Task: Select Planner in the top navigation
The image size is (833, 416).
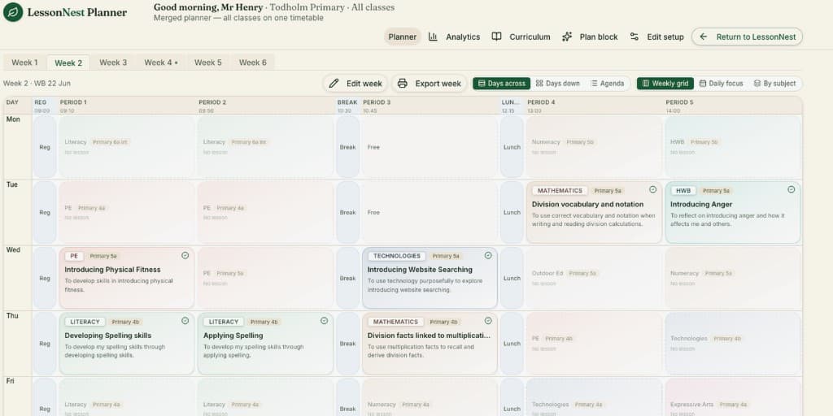Action: pos(402,37)
